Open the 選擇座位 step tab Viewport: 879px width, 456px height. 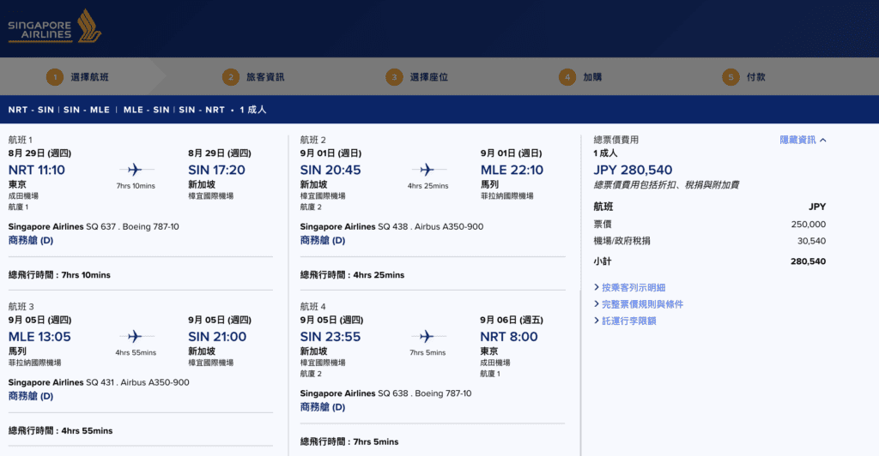[429, 77]
